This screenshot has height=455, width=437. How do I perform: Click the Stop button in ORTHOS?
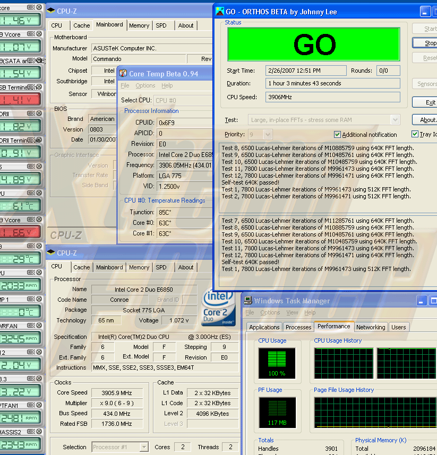point(424,43)
